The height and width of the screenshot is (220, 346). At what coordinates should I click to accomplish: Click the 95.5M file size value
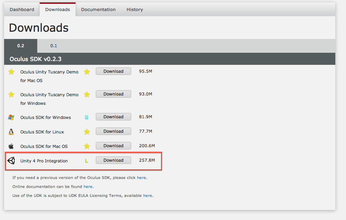[x=146, y=71]
